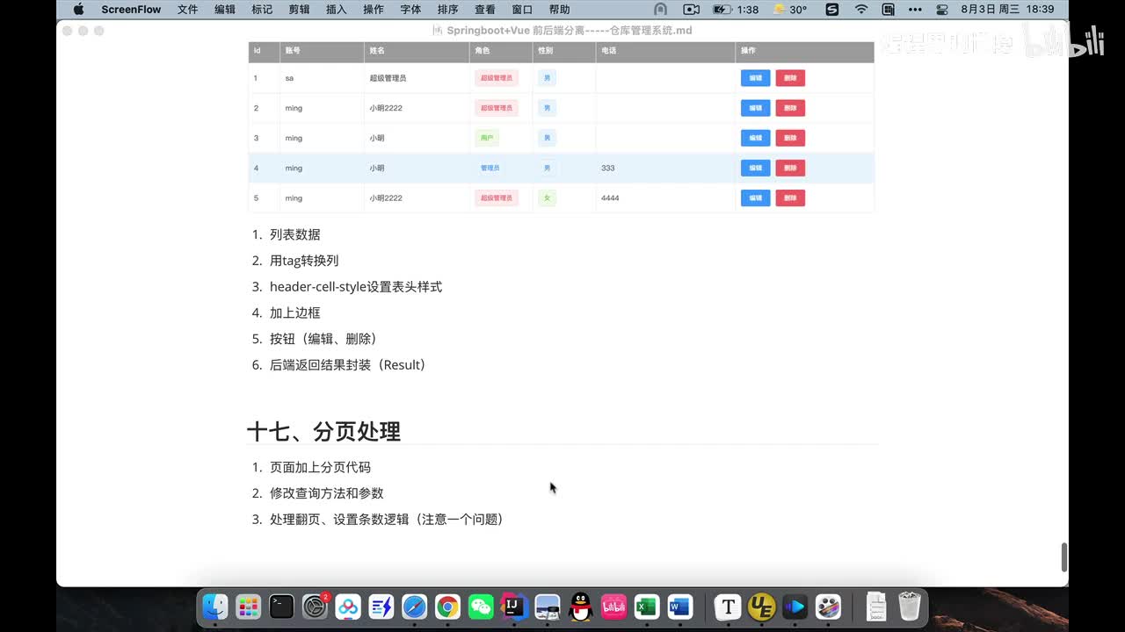Viewport: 1125px width, 632px height.
Task: Open Finder from the Dock
Action: 215,607
